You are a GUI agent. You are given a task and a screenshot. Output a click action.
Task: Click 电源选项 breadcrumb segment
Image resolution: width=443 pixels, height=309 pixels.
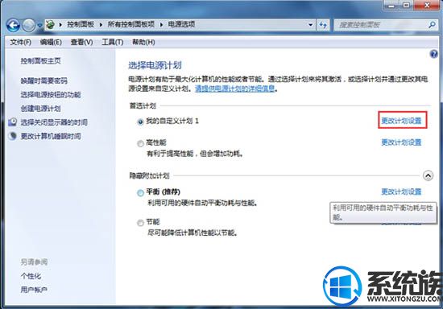[181, 25]
